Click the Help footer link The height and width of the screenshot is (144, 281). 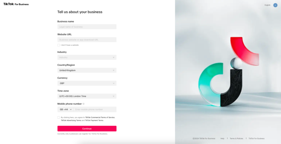pos(222,139)
